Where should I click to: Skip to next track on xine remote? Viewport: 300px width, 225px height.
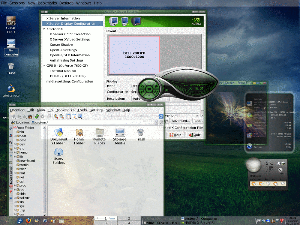(x=156, y=93)
